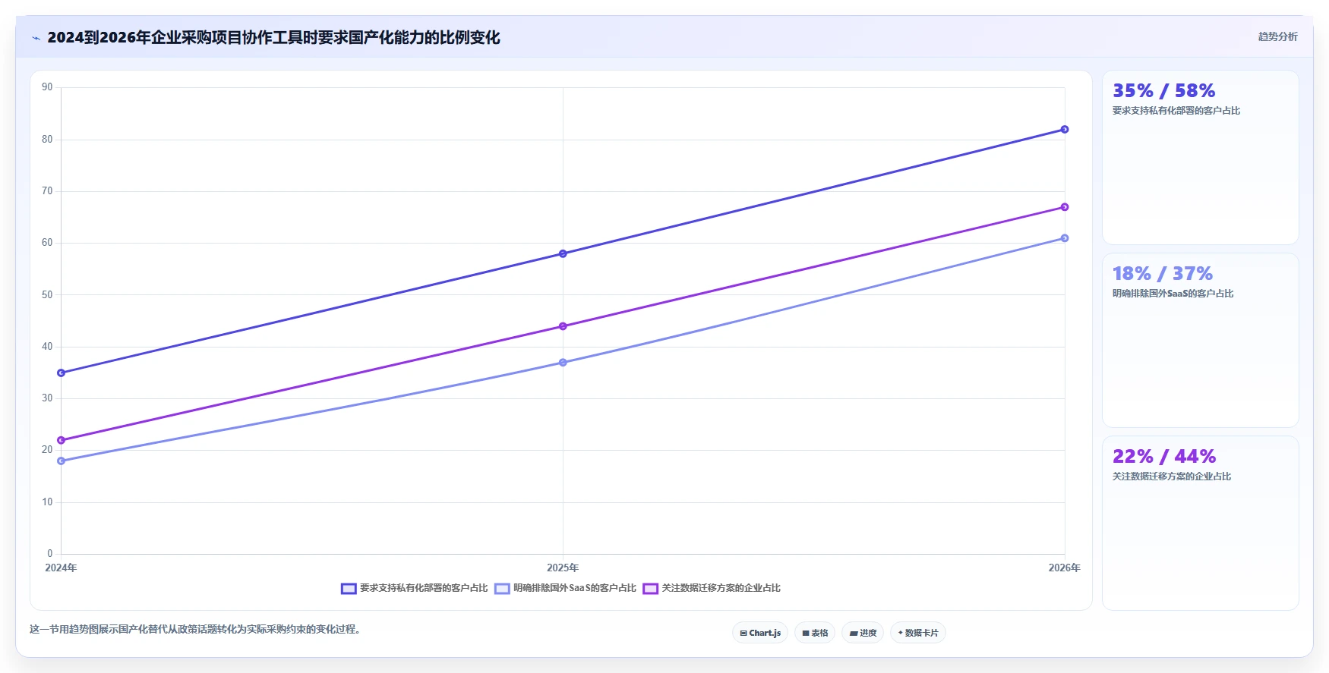Click the y-axis label 90
Screen dimensions: 1329x673
[x=47, y=87]
